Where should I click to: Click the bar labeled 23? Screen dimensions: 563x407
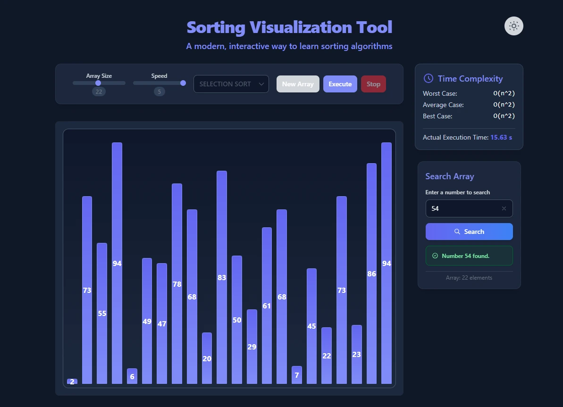pyautogui.click(x=357, y=354)
